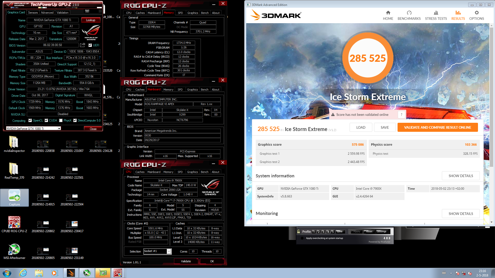Expand the Socket #1 selection dropdown
The height and width of the screenshot is (278, 495).
click(169, 251)
